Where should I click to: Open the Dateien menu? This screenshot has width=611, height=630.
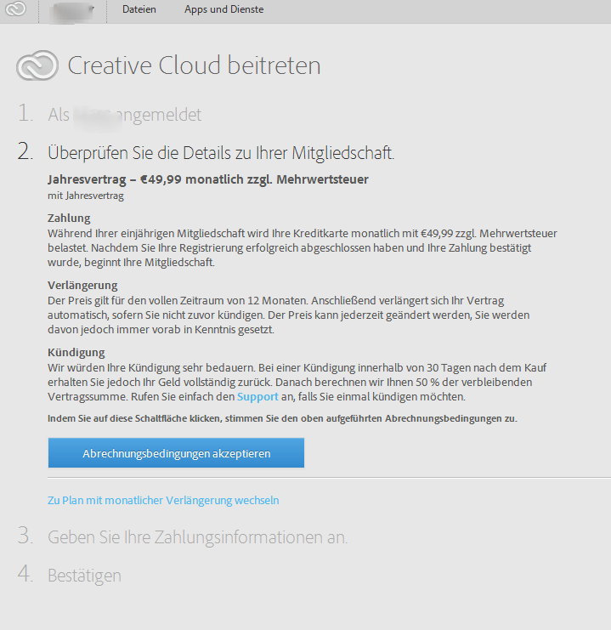coord(139,9)
